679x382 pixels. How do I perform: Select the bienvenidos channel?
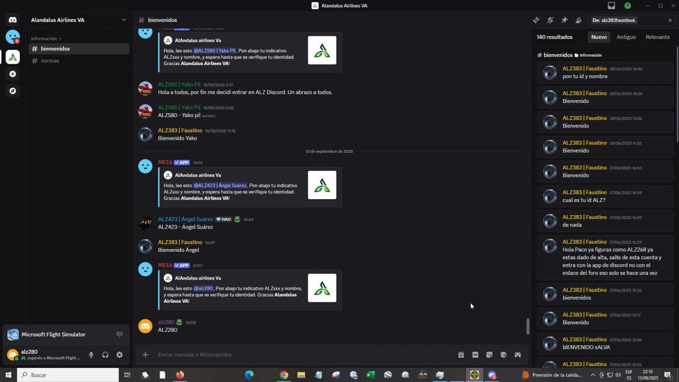pyautogui.click(x=79, y=49)
